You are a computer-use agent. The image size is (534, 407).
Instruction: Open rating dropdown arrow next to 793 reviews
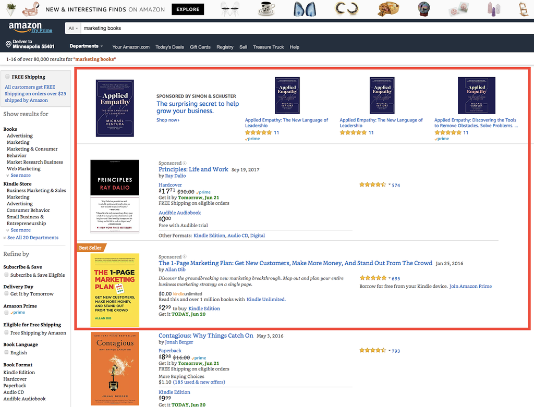tap(389, 350)
